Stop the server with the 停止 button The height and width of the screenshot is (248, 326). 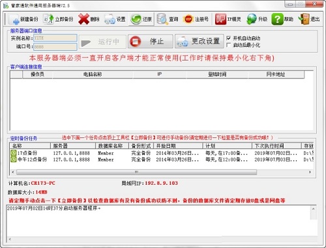click(x=151, y=41)
